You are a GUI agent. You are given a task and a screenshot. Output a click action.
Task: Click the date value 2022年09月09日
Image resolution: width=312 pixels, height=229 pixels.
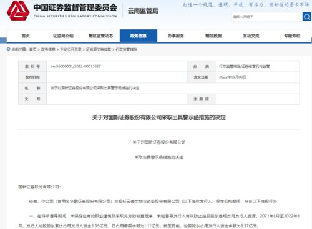click(x=233, y=77)
